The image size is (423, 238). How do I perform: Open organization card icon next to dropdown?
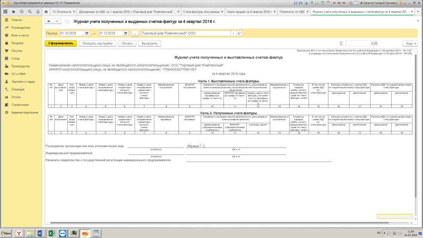(x=239, y=33)
